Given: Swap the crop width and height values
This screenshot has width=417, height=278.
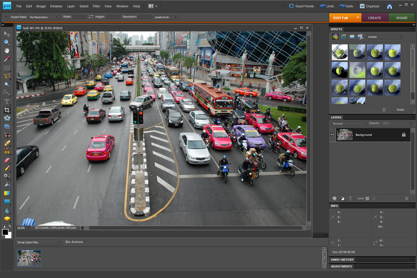Looking at the screenshot, I should coord(90,17).
